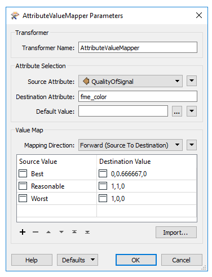Select the Worst source value cell
The width and height of the screenshot is (212, 277).
(56, 198)
